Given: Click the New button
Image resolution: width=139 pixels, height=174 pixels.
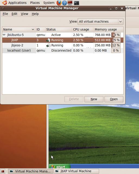Looking at the screenshot, I should [94, 99].
